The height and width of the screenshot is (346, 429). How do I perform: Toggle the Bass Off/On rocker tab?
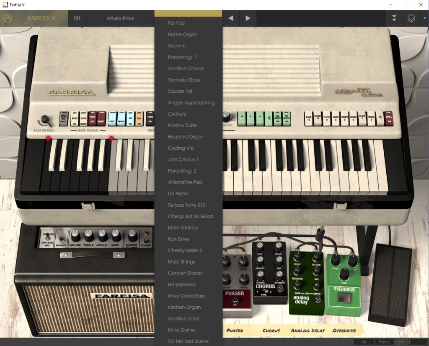(x=75, y=118)
